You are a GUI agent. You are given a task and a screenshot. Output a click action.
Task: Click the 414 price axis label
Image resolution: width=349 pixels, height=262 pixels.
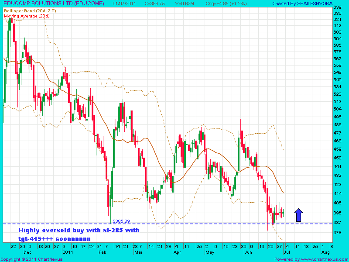click(337, 193)
